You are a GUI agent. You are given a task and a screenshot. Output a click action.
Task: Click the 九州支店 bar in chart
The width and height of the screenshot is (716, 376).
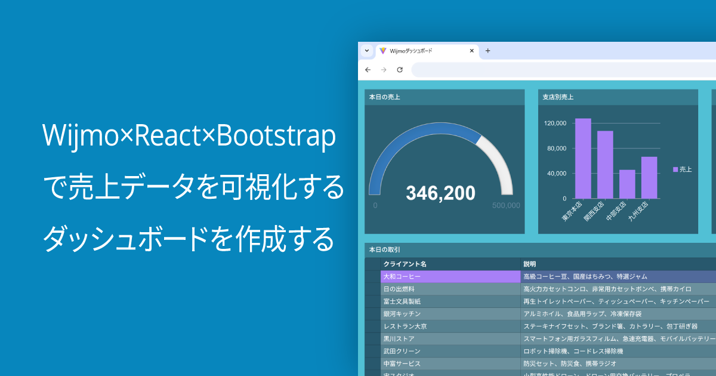click(649, 177)
